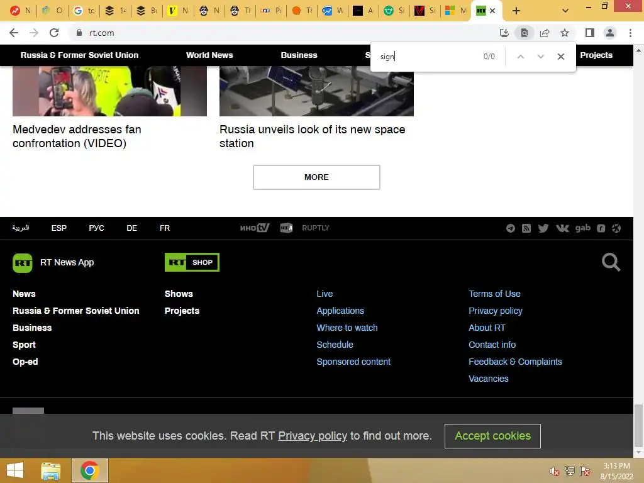
Task: Switch to the yellow V icon tab
Action: pyautogui.click(x=178, y=11)
